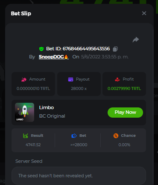The image size is (158, 185).
Task: Click the result value 47411.52
Action: pyautogui.click(x=33, y=145)
